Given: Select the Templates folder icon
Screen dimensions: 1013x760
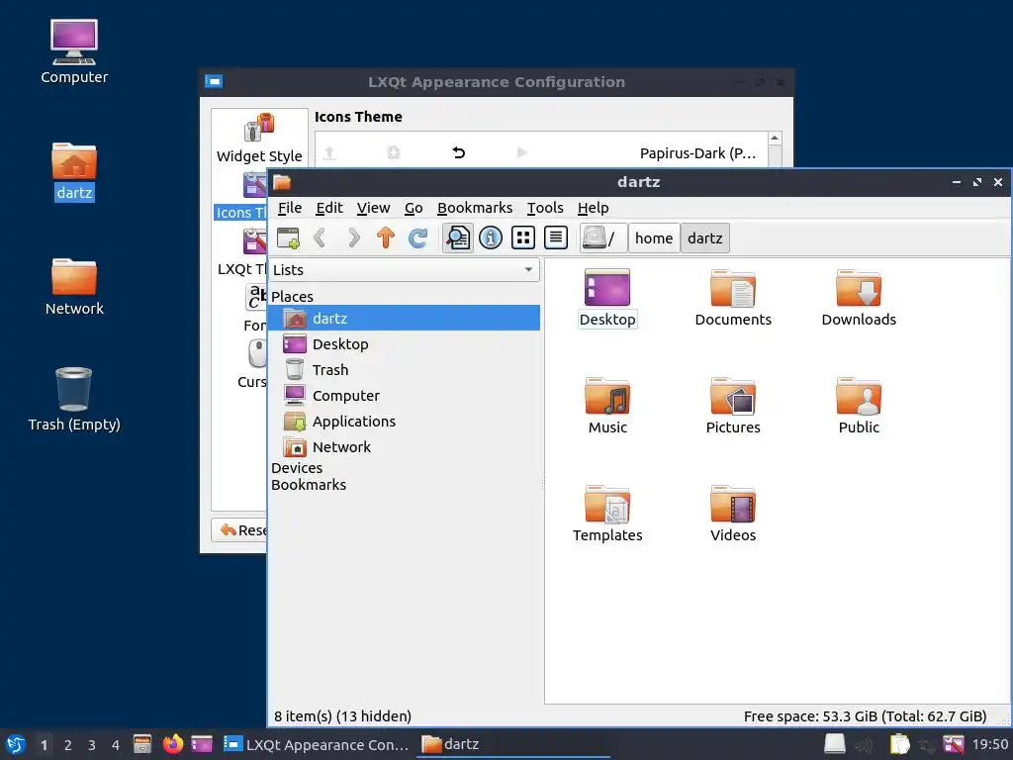Looking at the screenshot, I should click(x=607, y=515).
